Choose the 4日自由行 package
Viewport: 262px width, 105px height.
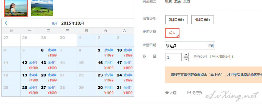[202, 20]
